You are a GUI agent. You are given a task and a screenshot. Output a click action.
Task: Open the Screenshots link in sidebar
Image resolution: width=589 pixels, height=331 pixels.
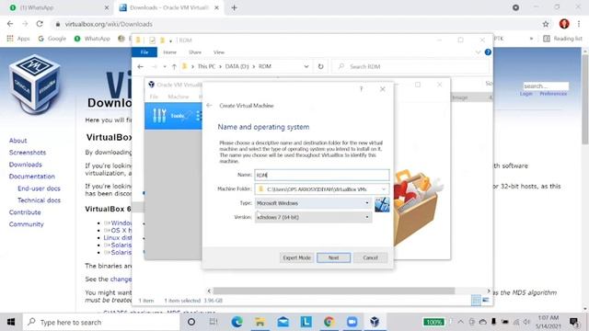(x=28, y=153)
